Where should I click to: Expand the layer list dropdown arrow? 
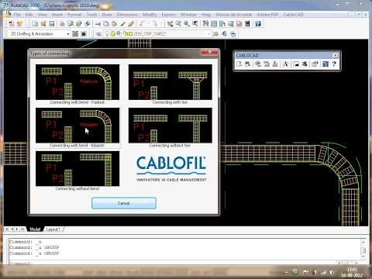[x=208, y=34]
